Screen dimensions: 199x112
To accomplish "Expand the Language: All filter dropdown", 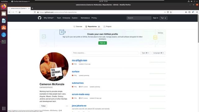I will coord(159,53).
